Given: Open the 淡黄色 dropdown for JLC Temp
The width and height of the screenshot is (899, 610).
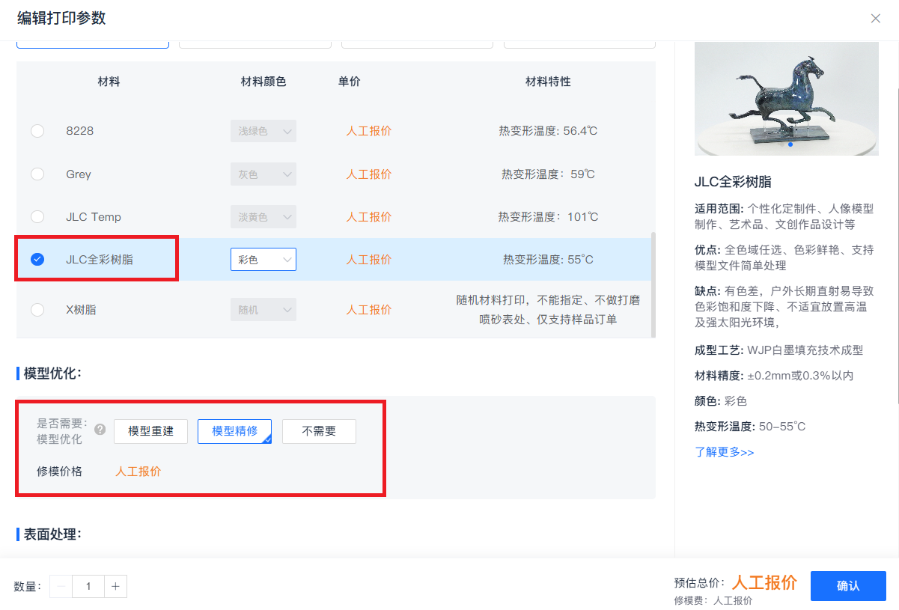Looking at the screenshot, I should (x=263, y=217).
